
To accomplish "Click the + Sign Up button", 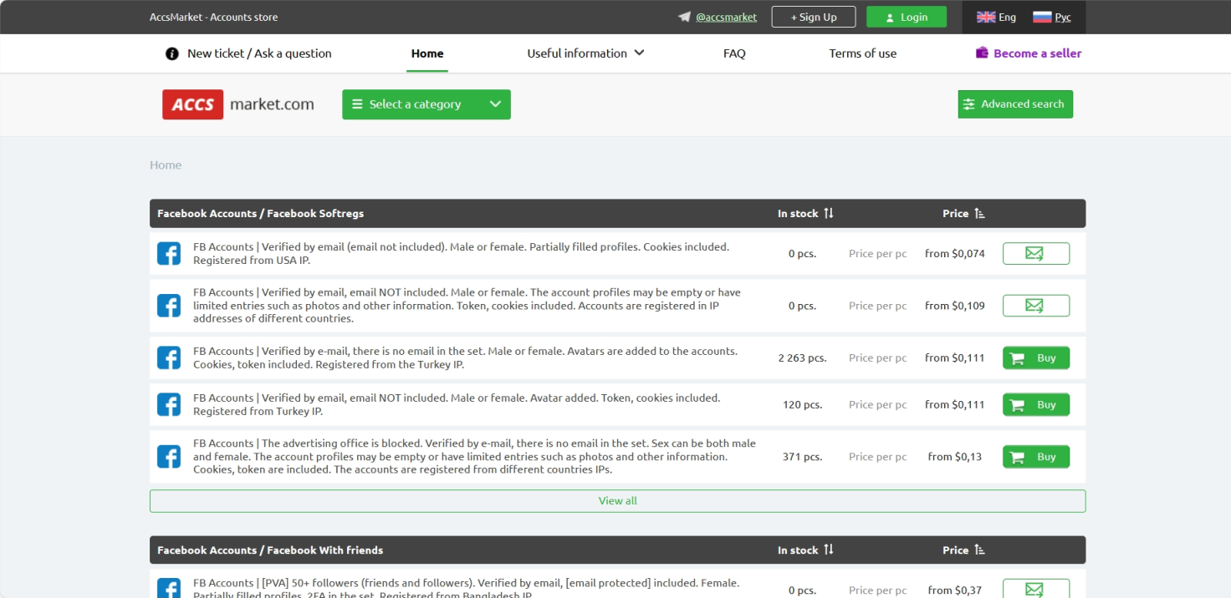I will (x=813, y=17).
